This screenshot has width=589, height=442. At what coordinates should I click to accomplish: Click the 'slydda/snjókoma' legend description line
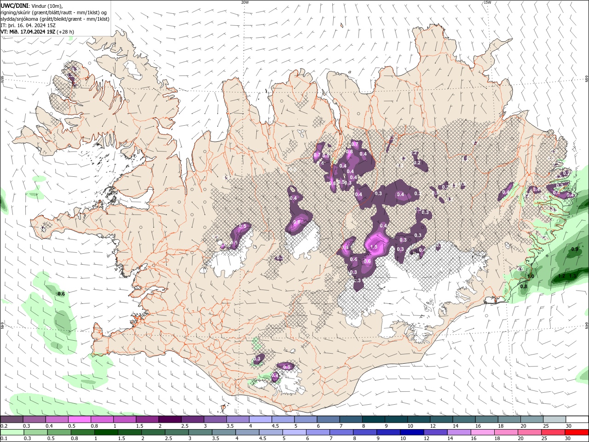point(55,19)
